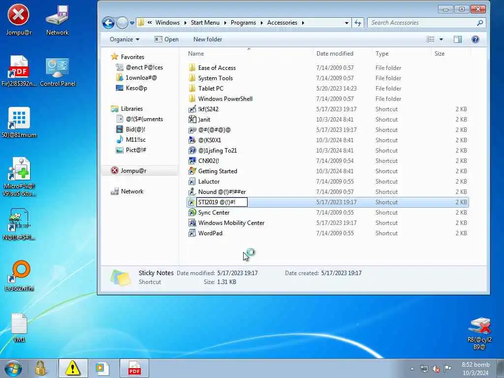Open the Control Panel desktop icon
The height and width of the screenshot is (378, 504).
tap(58, 72)
